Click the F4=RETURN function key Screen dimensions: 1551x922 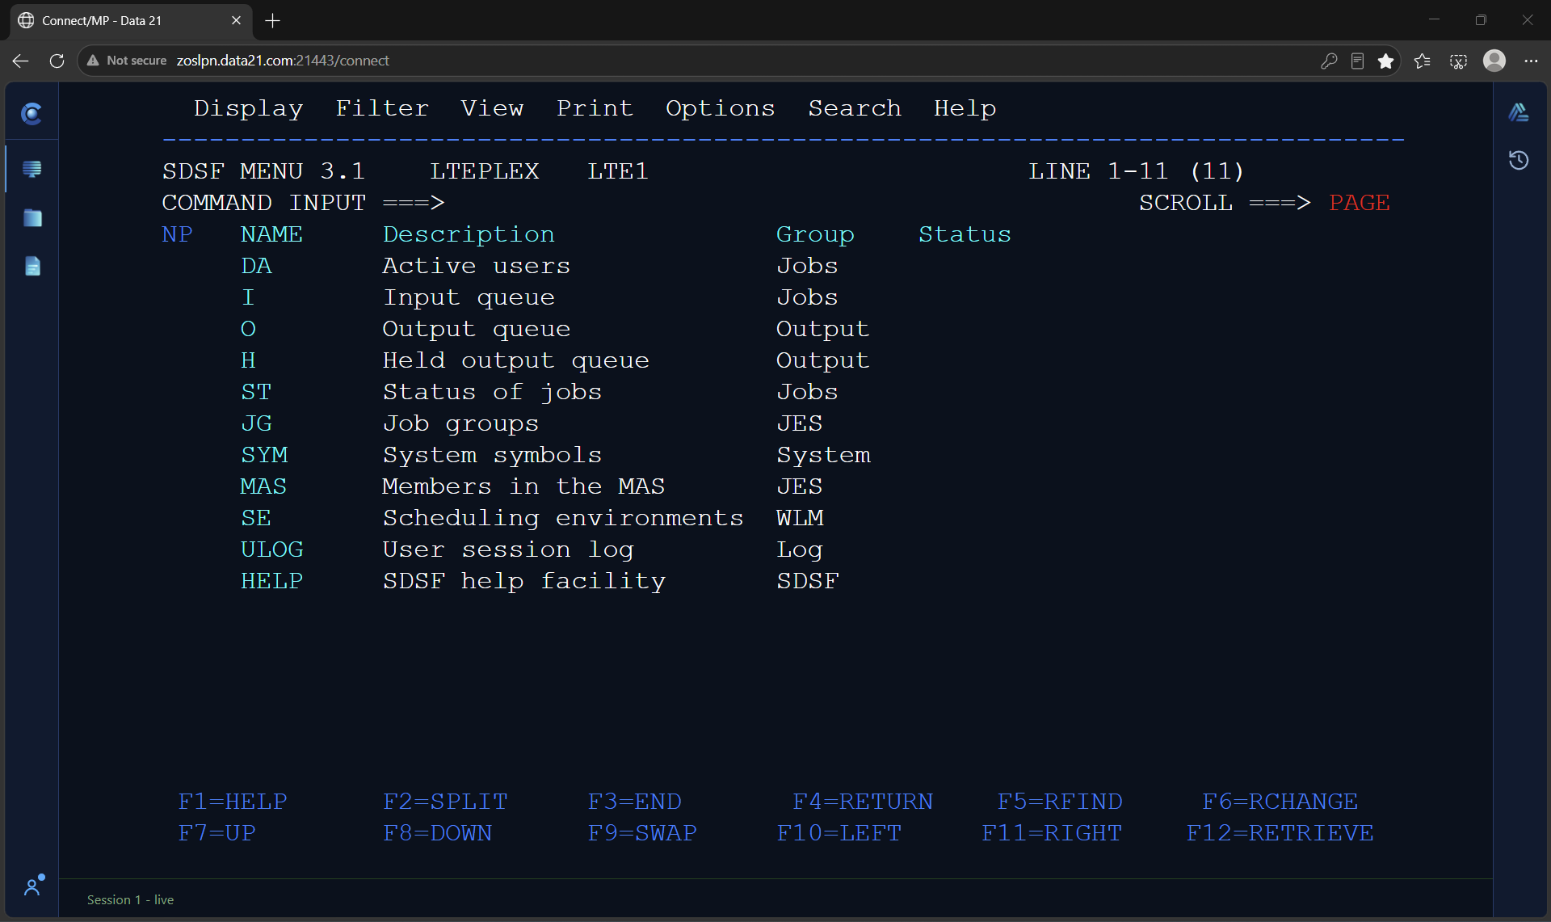862,802
